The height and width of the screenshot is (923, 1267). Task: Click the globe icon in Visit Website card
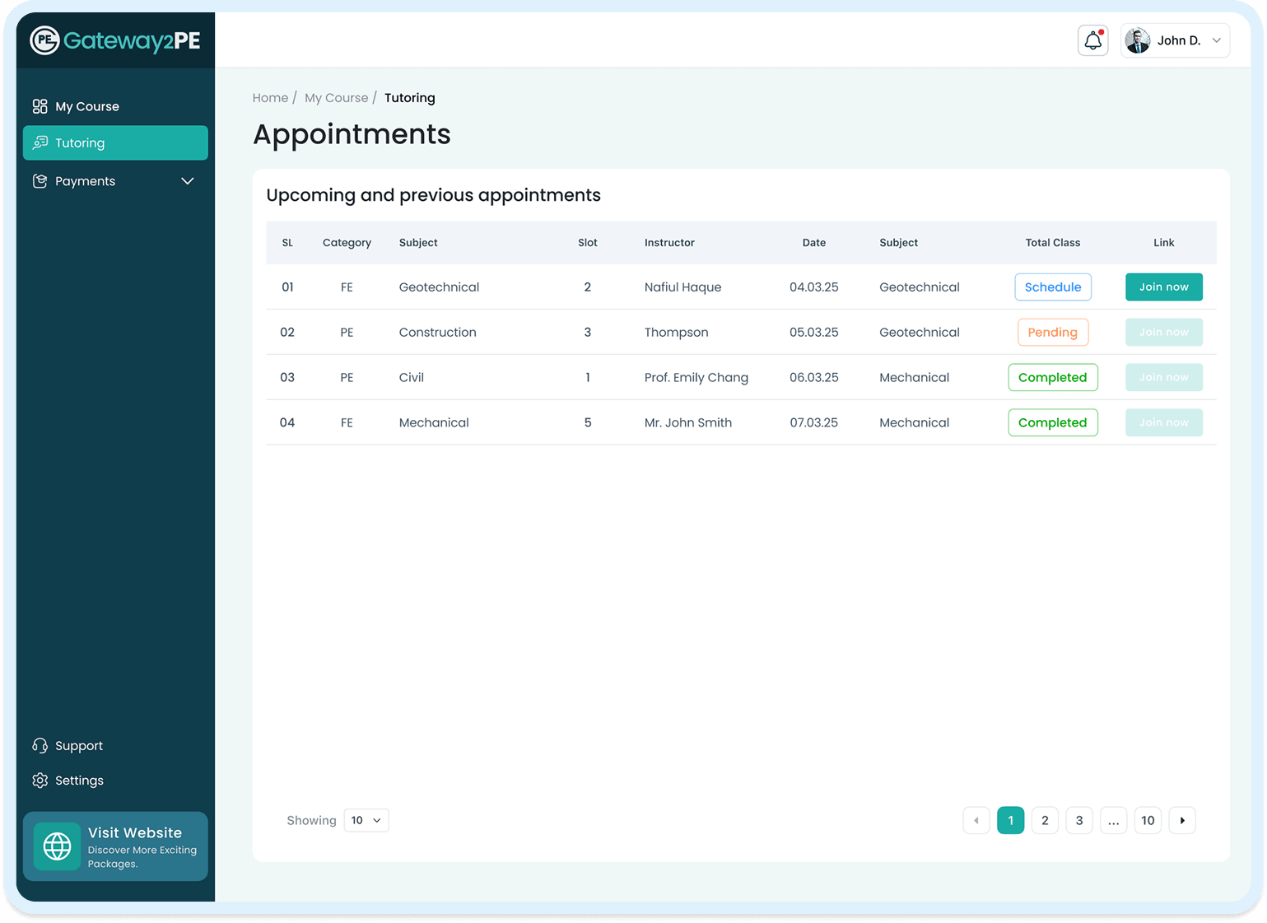tap(57, 846)
